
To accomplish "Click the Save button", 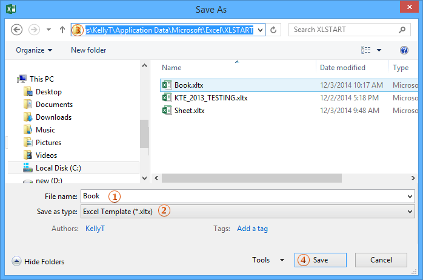I will click(x=321, y=260).
